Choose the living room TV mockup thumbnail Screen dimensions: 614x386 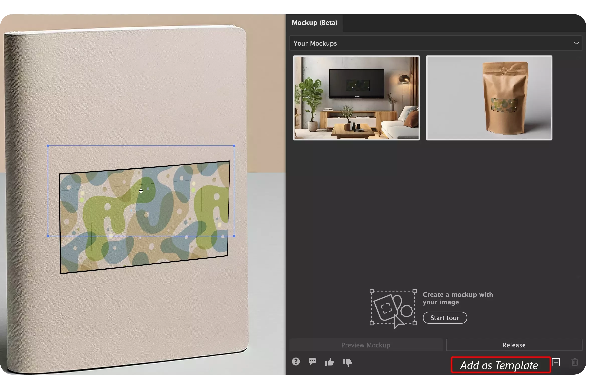click(x=356, y=98)
